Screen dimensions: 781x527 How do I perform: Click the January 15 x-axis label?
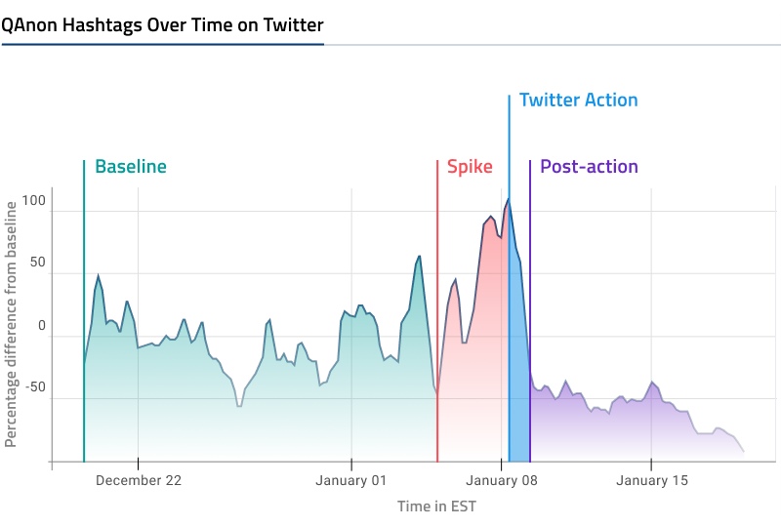(x=651, y=480)
